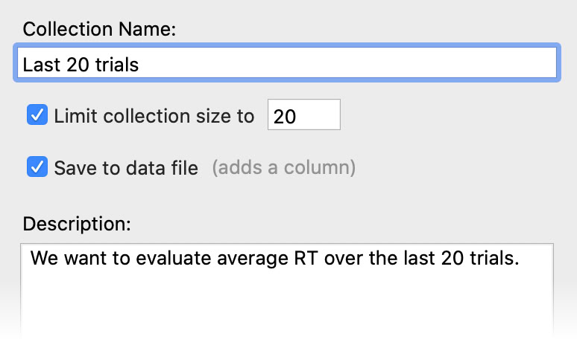
Task: Place cursor after 'Last 20 trials' text
Action: click(141, 65)
